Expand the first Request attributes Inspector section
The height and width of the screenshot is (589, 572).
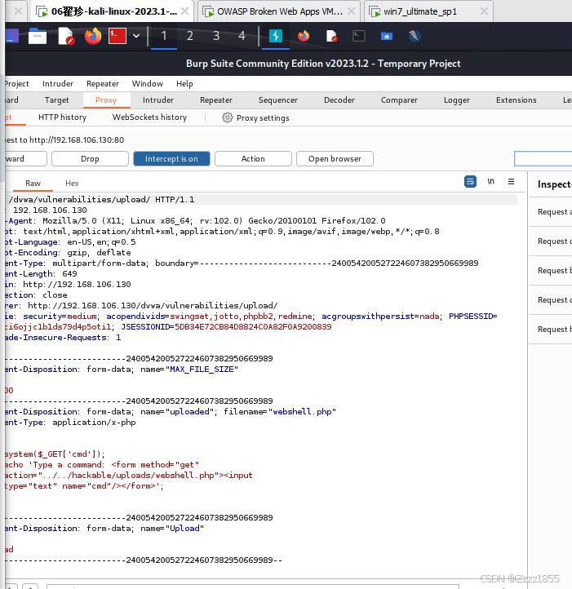[x=551, y=212]
